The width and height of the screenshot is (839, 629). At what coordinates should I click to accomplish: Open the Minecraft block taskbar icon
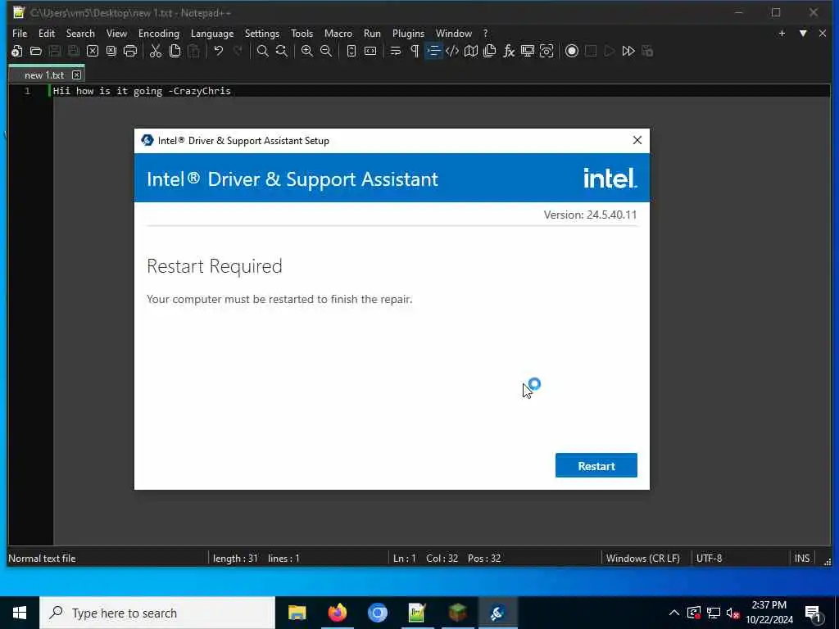457,613
